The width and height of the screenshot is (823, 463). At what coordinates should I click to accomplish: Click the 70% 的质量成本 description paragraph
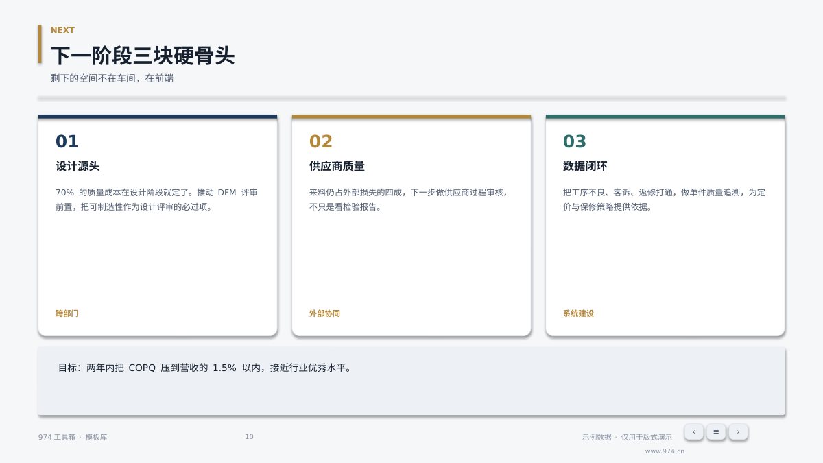pos(157,200)
